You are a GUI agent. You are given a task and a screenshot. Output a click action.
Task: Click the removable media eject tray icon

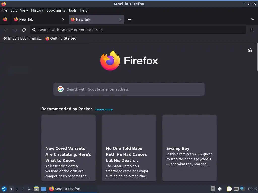click(213, 189)
